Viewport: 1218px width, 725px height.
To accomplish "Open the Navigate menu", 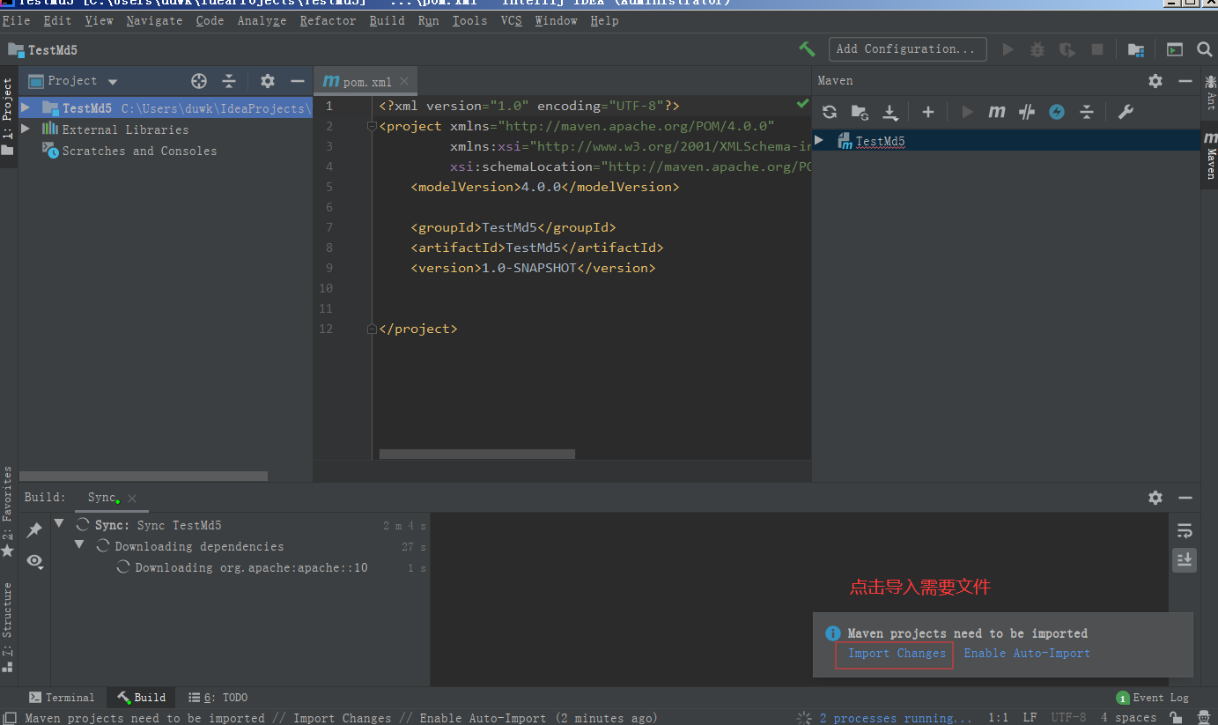I will [x=154, y=20].
